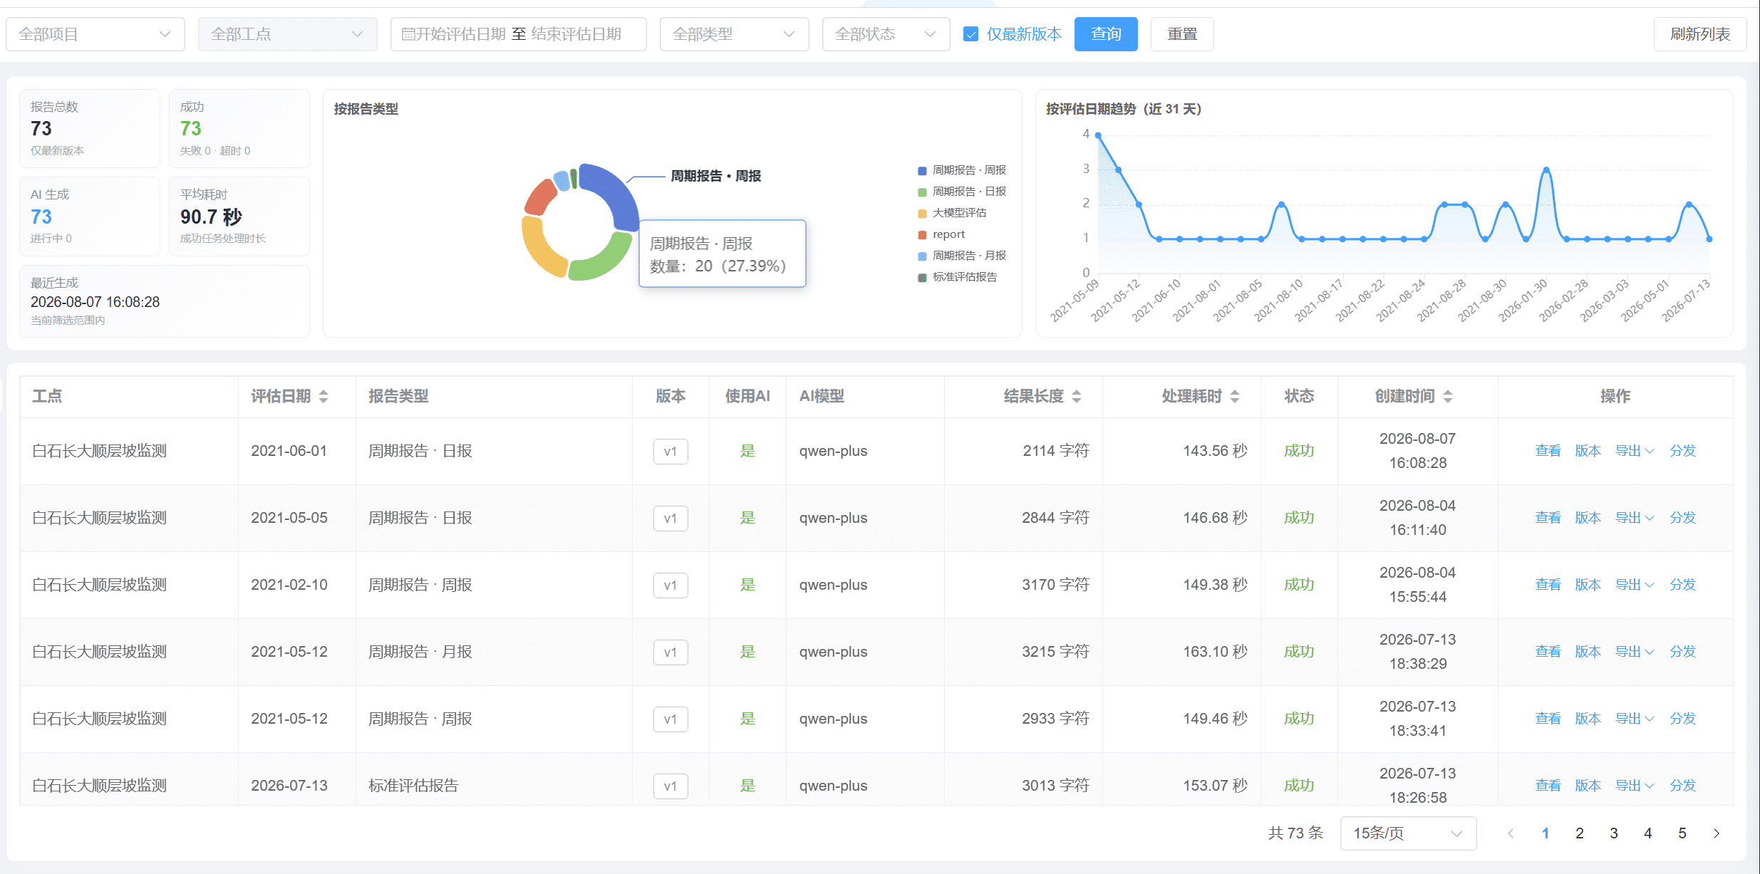Click v1 tag in 2021-06-01 row
This screenshot has width=1760, height=874.
(x=671, y=452)
